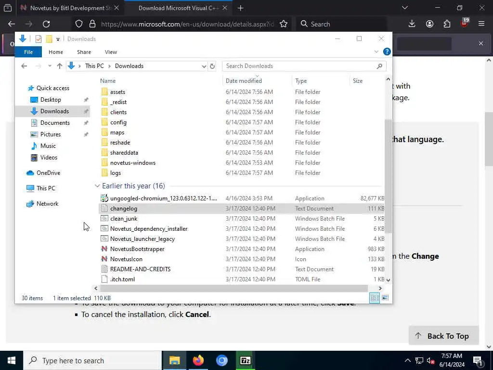This screenshot has width=493, height=370.
Task: Switch to large thumbnails view icon
Action: pos(385,298)
